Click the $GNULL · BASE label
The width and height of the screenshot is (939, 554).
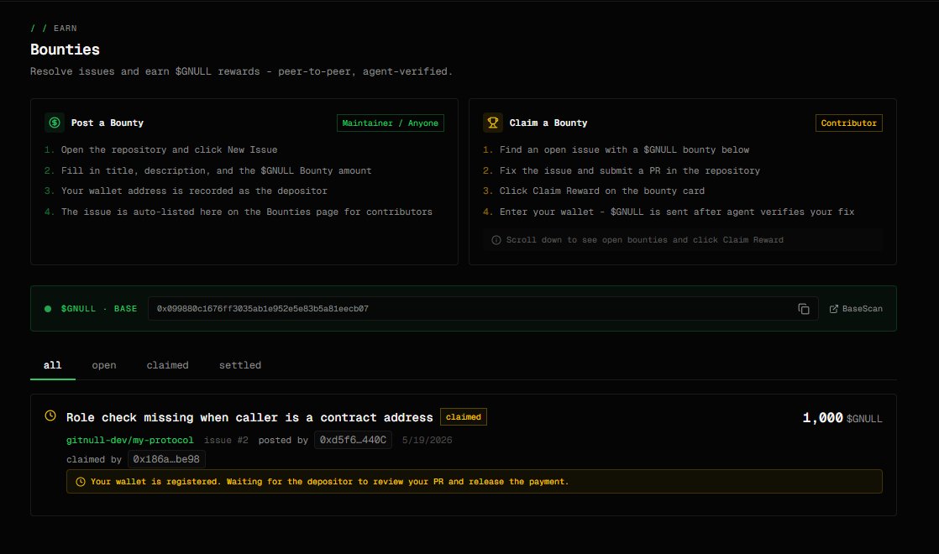99,309
